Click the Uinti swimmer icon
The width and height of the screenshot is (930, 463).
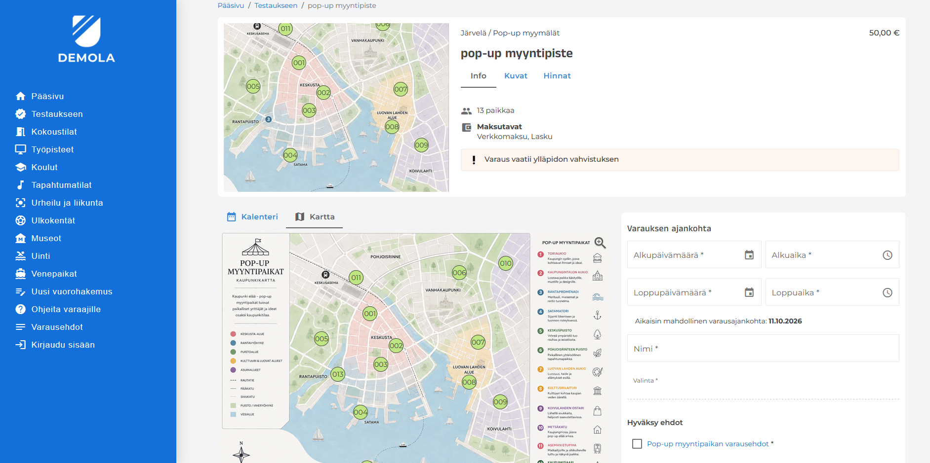click(20, 256)
